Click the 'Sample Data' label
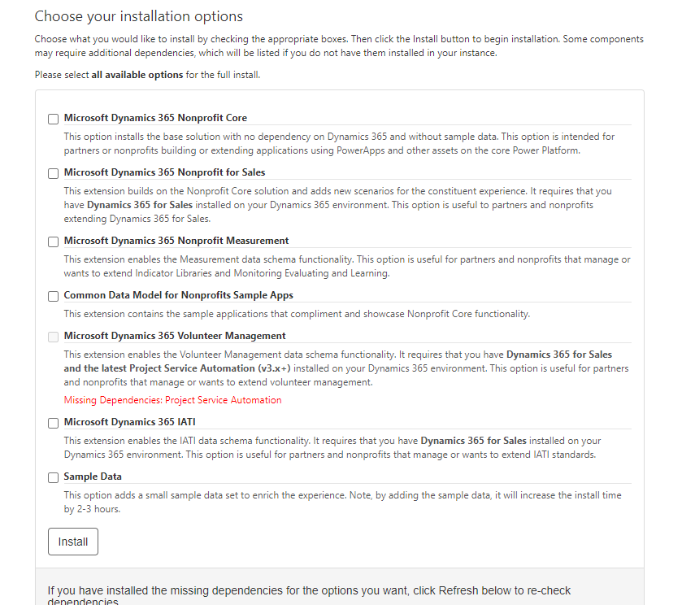The width and height of the screenshot is (695, 605). 93,477
